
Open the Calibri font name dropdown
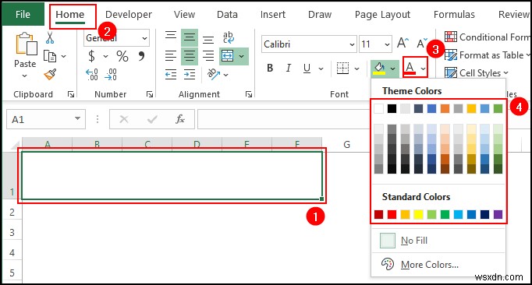[352, 44]
